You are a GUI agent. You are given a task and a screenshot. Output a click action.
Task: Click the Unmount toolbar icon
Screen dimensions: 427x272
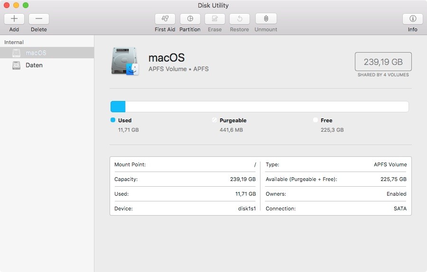266,19
